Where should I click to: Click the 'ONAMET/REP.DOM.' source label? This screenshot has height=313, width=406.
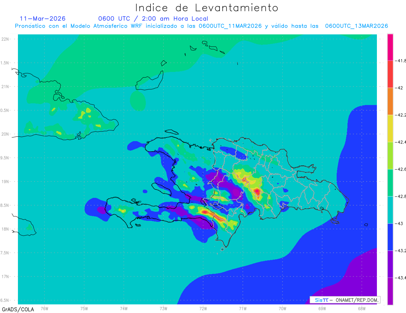coord(357,300)
